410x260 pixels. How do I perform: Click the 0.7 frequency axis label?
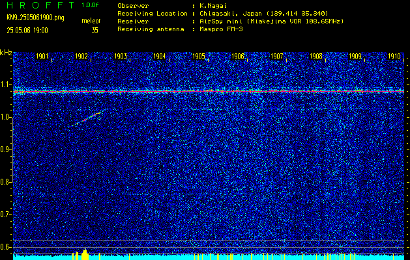click(5, 214)
